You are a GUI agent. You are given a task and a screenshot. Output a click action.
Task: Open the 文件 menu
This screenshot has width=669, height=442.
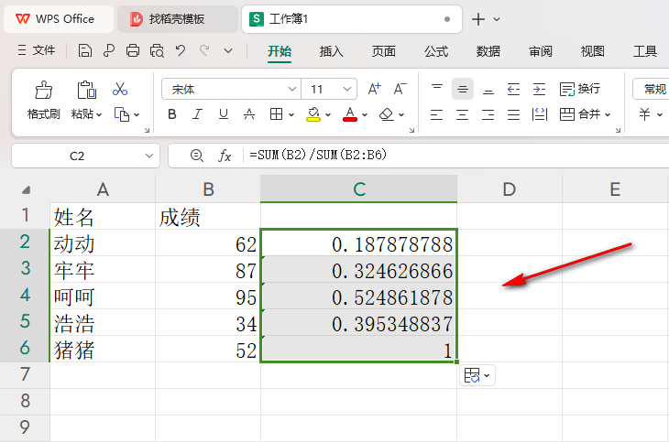[37, 50]
